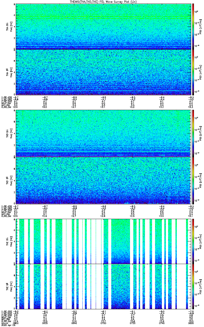Click the hhmm time axis label
The width and height of the screenshot is (204, 327).
pos(4,323)
